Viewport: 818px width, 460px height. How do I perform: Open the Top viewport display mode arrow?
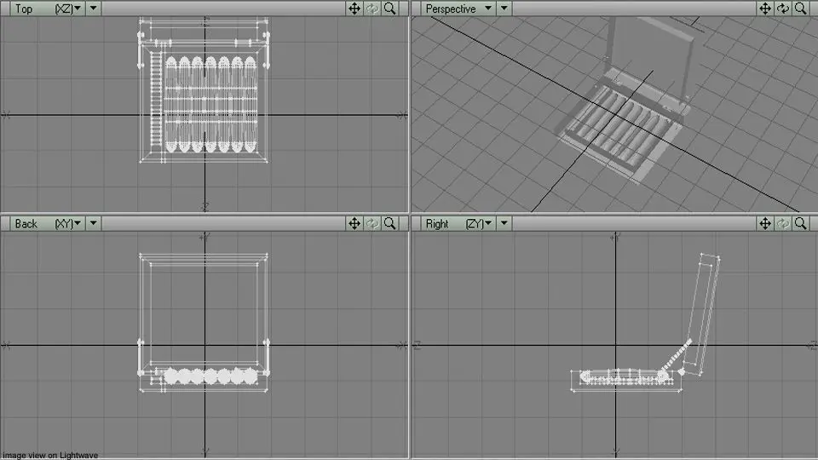(x=94, y=9)
